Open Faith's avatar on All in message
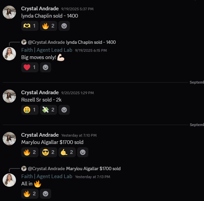This screenshot has width=204, height=201. [9, 180]
